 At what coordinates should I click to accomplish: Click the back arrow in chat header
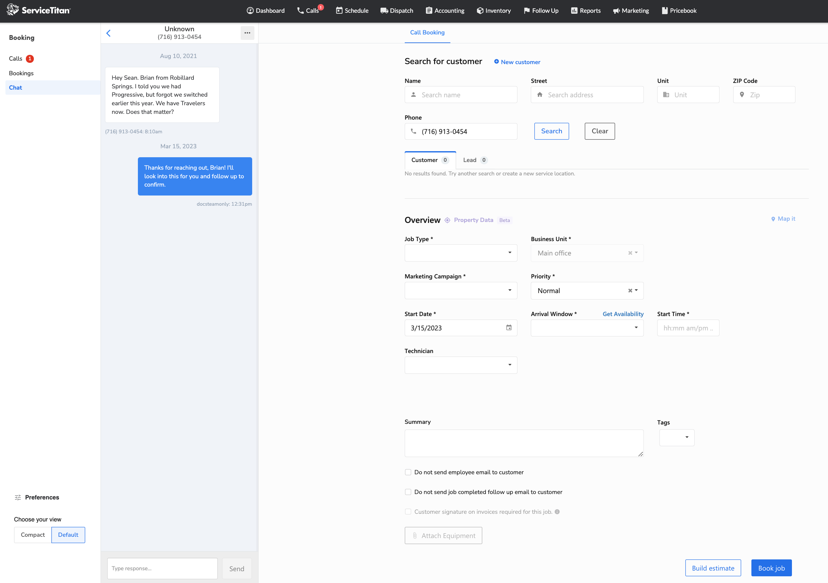[109, 33]
